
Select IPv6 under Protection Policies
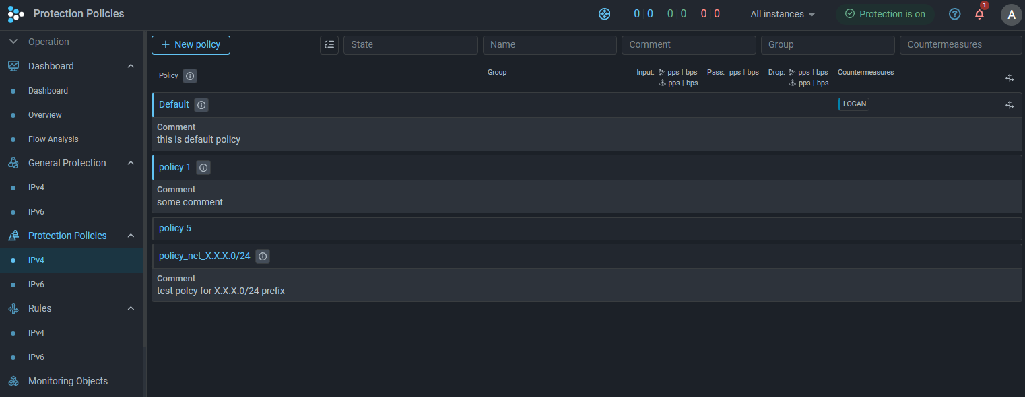point(36,285)
